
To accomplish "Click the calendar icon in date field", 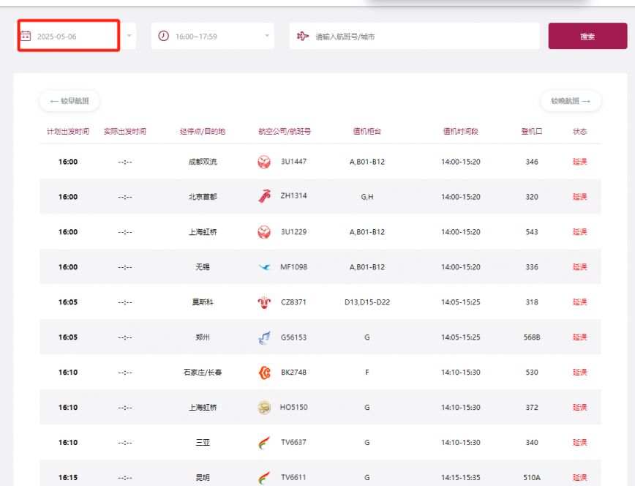I will [26, 36].
